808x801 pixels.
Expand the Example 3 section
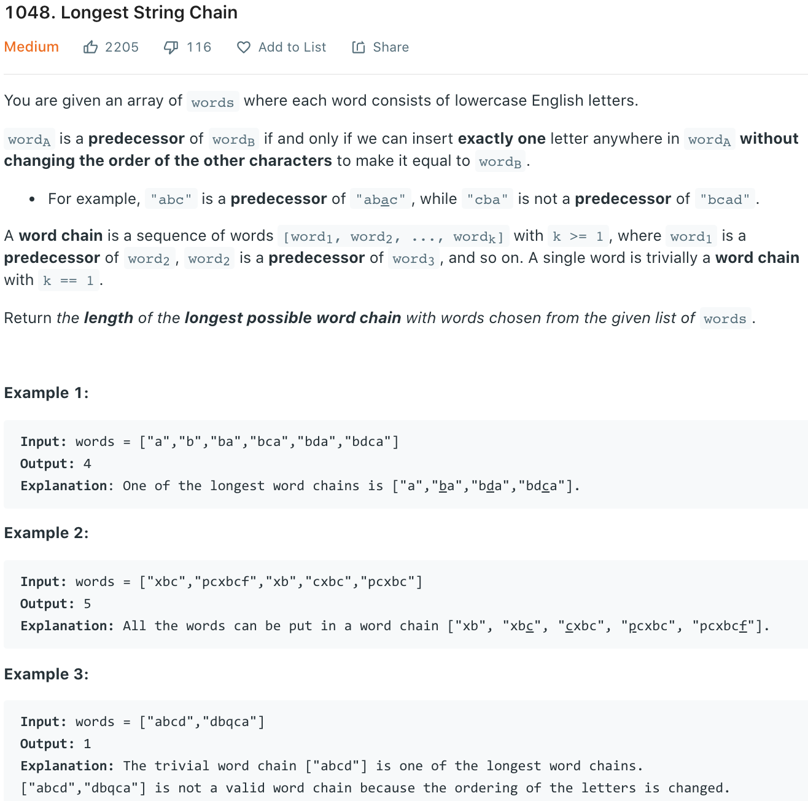pos(46,674)
